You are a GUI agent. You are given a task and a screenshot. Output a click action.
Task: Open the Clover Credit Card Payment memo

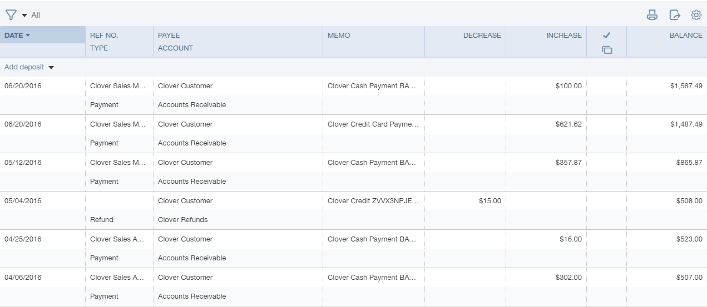click(x=373, y=124)
